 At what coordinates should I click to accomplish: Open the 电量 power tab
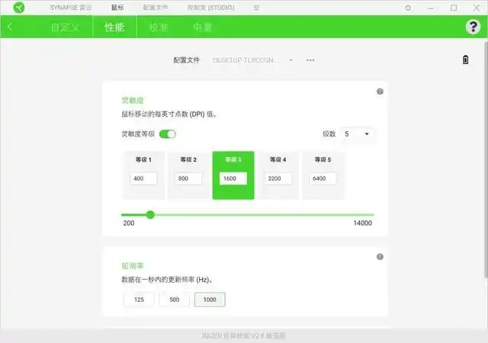202,27
